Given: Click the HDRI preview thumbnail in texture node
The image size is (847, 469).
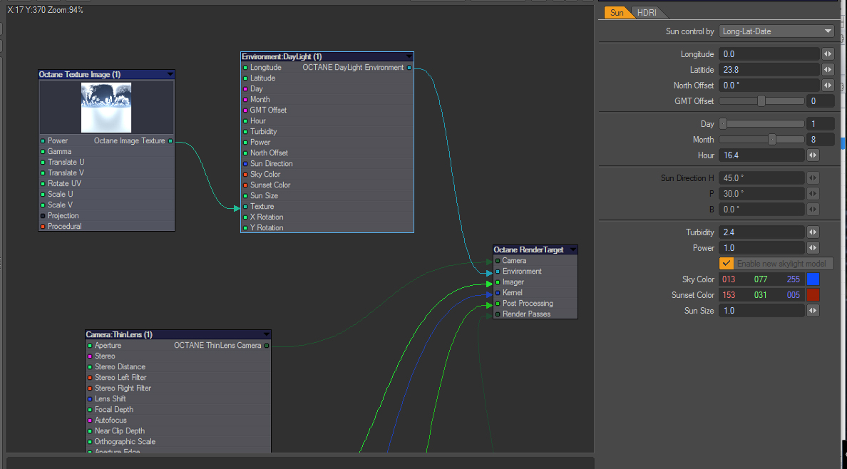Looking at the screenshot, I should (x=106, y=108).
